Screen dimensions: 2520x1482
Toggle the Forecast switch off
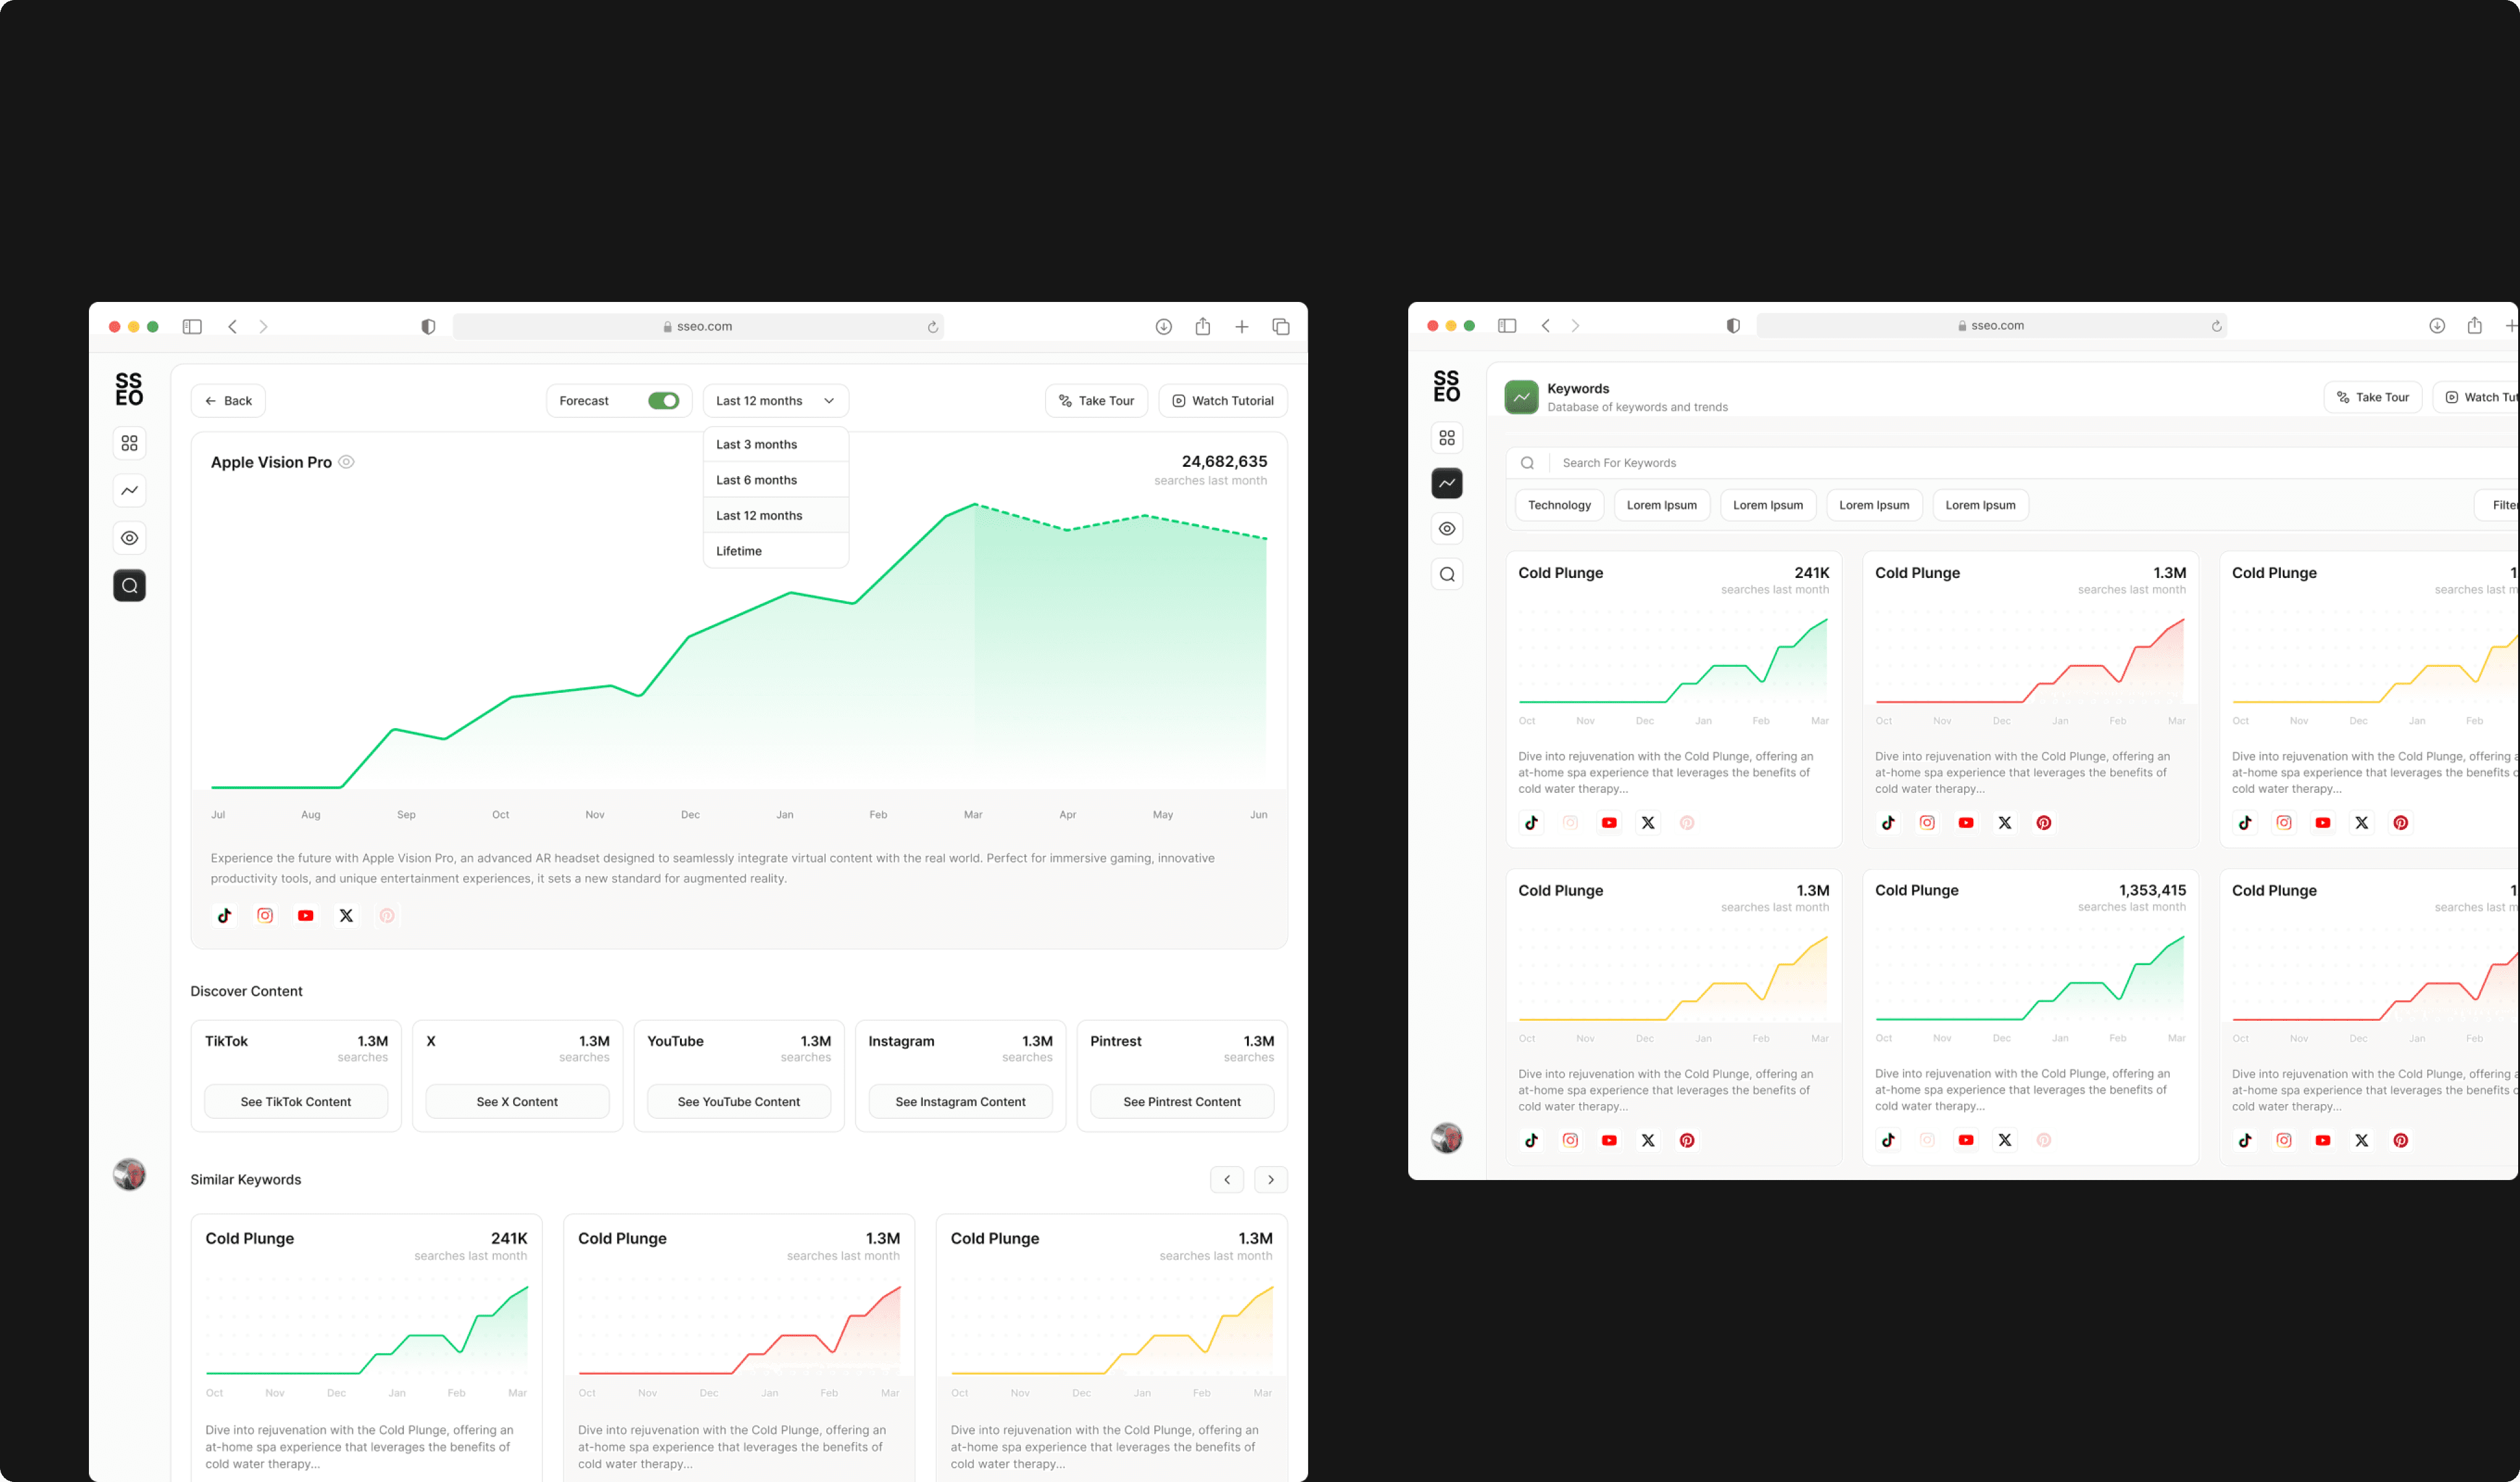(x=663, y=401)
